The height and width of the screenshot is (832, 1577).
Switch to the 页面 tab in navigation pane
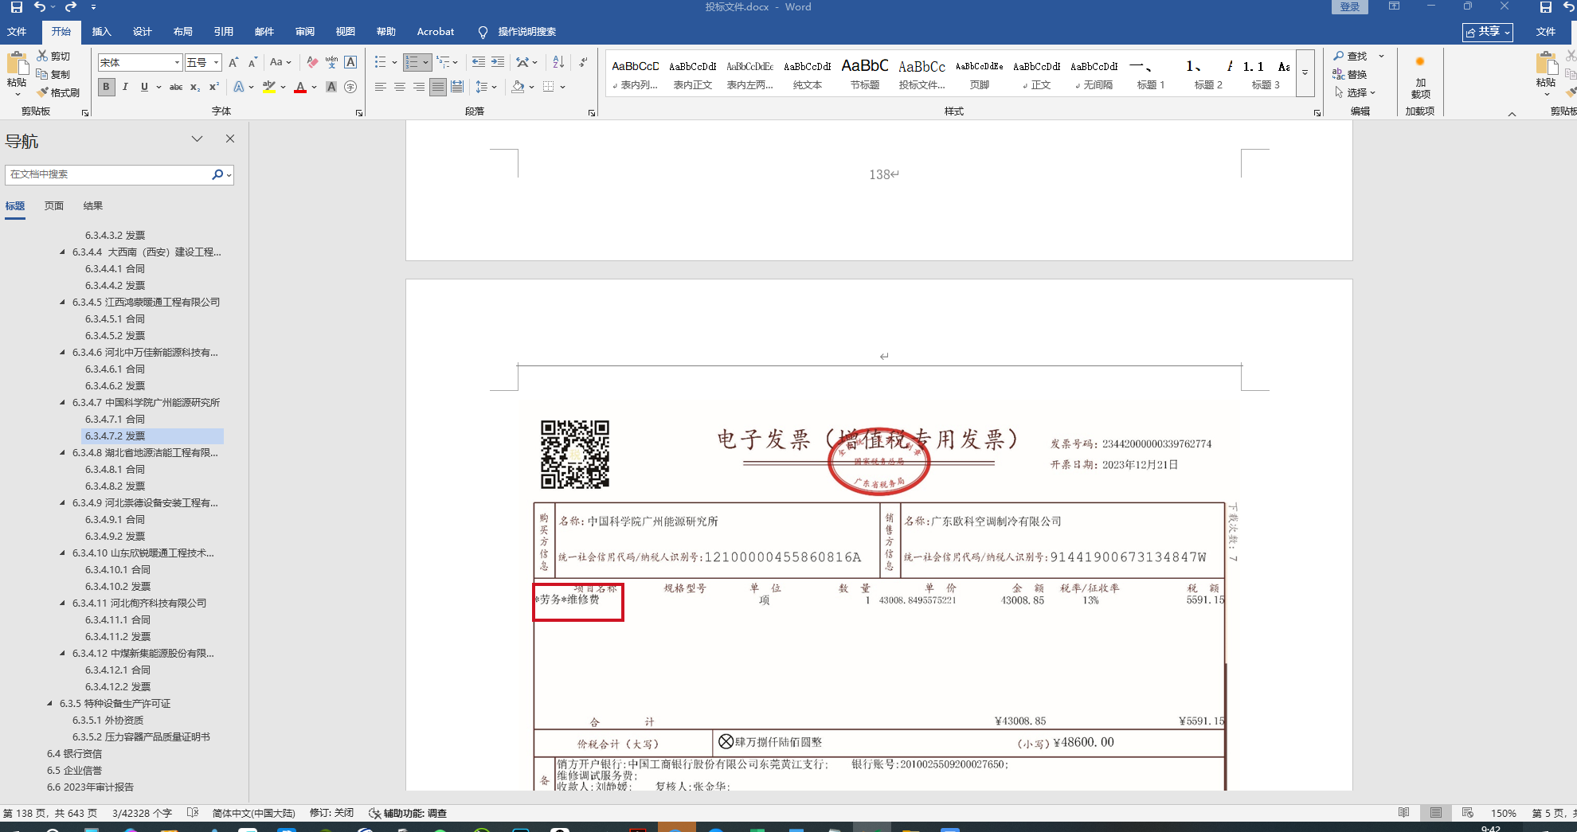pyautogui.click(x=54, y=205)
